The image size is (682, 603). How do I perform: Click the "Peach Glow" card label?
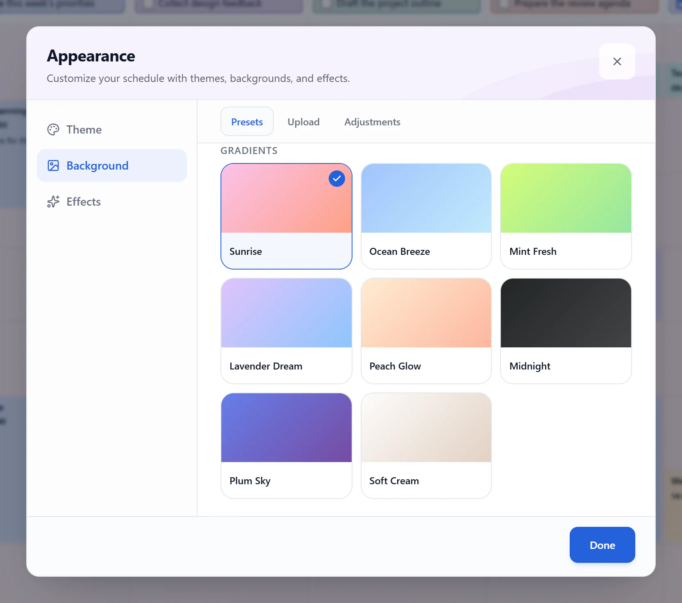(x=395, y=366)
